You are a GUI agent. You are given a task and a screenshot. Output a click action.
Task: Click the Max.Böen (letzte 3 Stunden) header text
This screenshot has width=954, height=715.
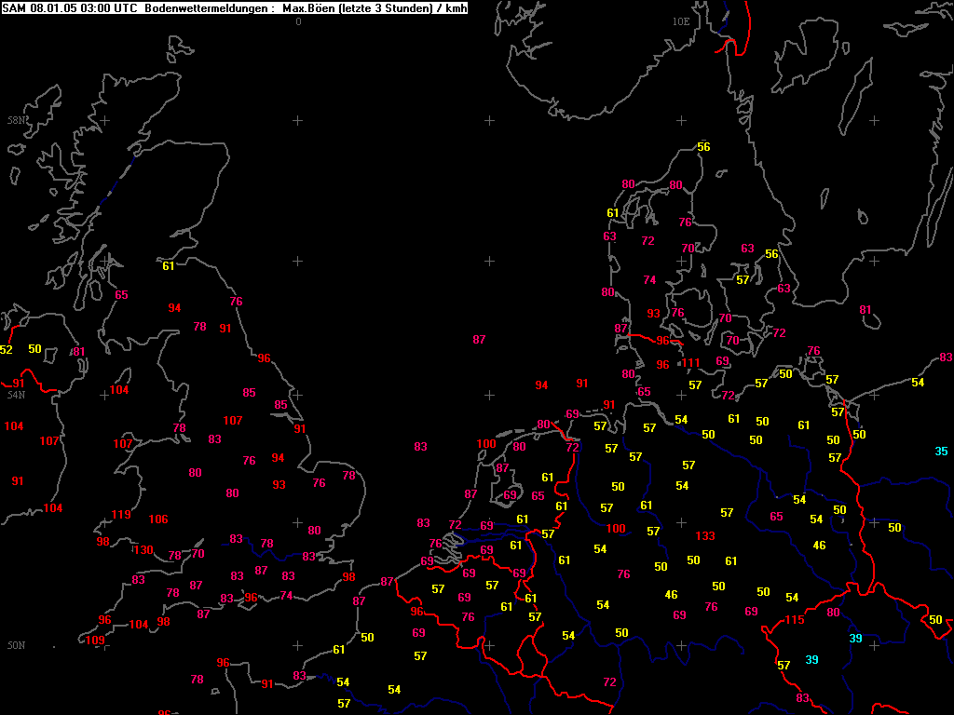[x=357, y=8]
